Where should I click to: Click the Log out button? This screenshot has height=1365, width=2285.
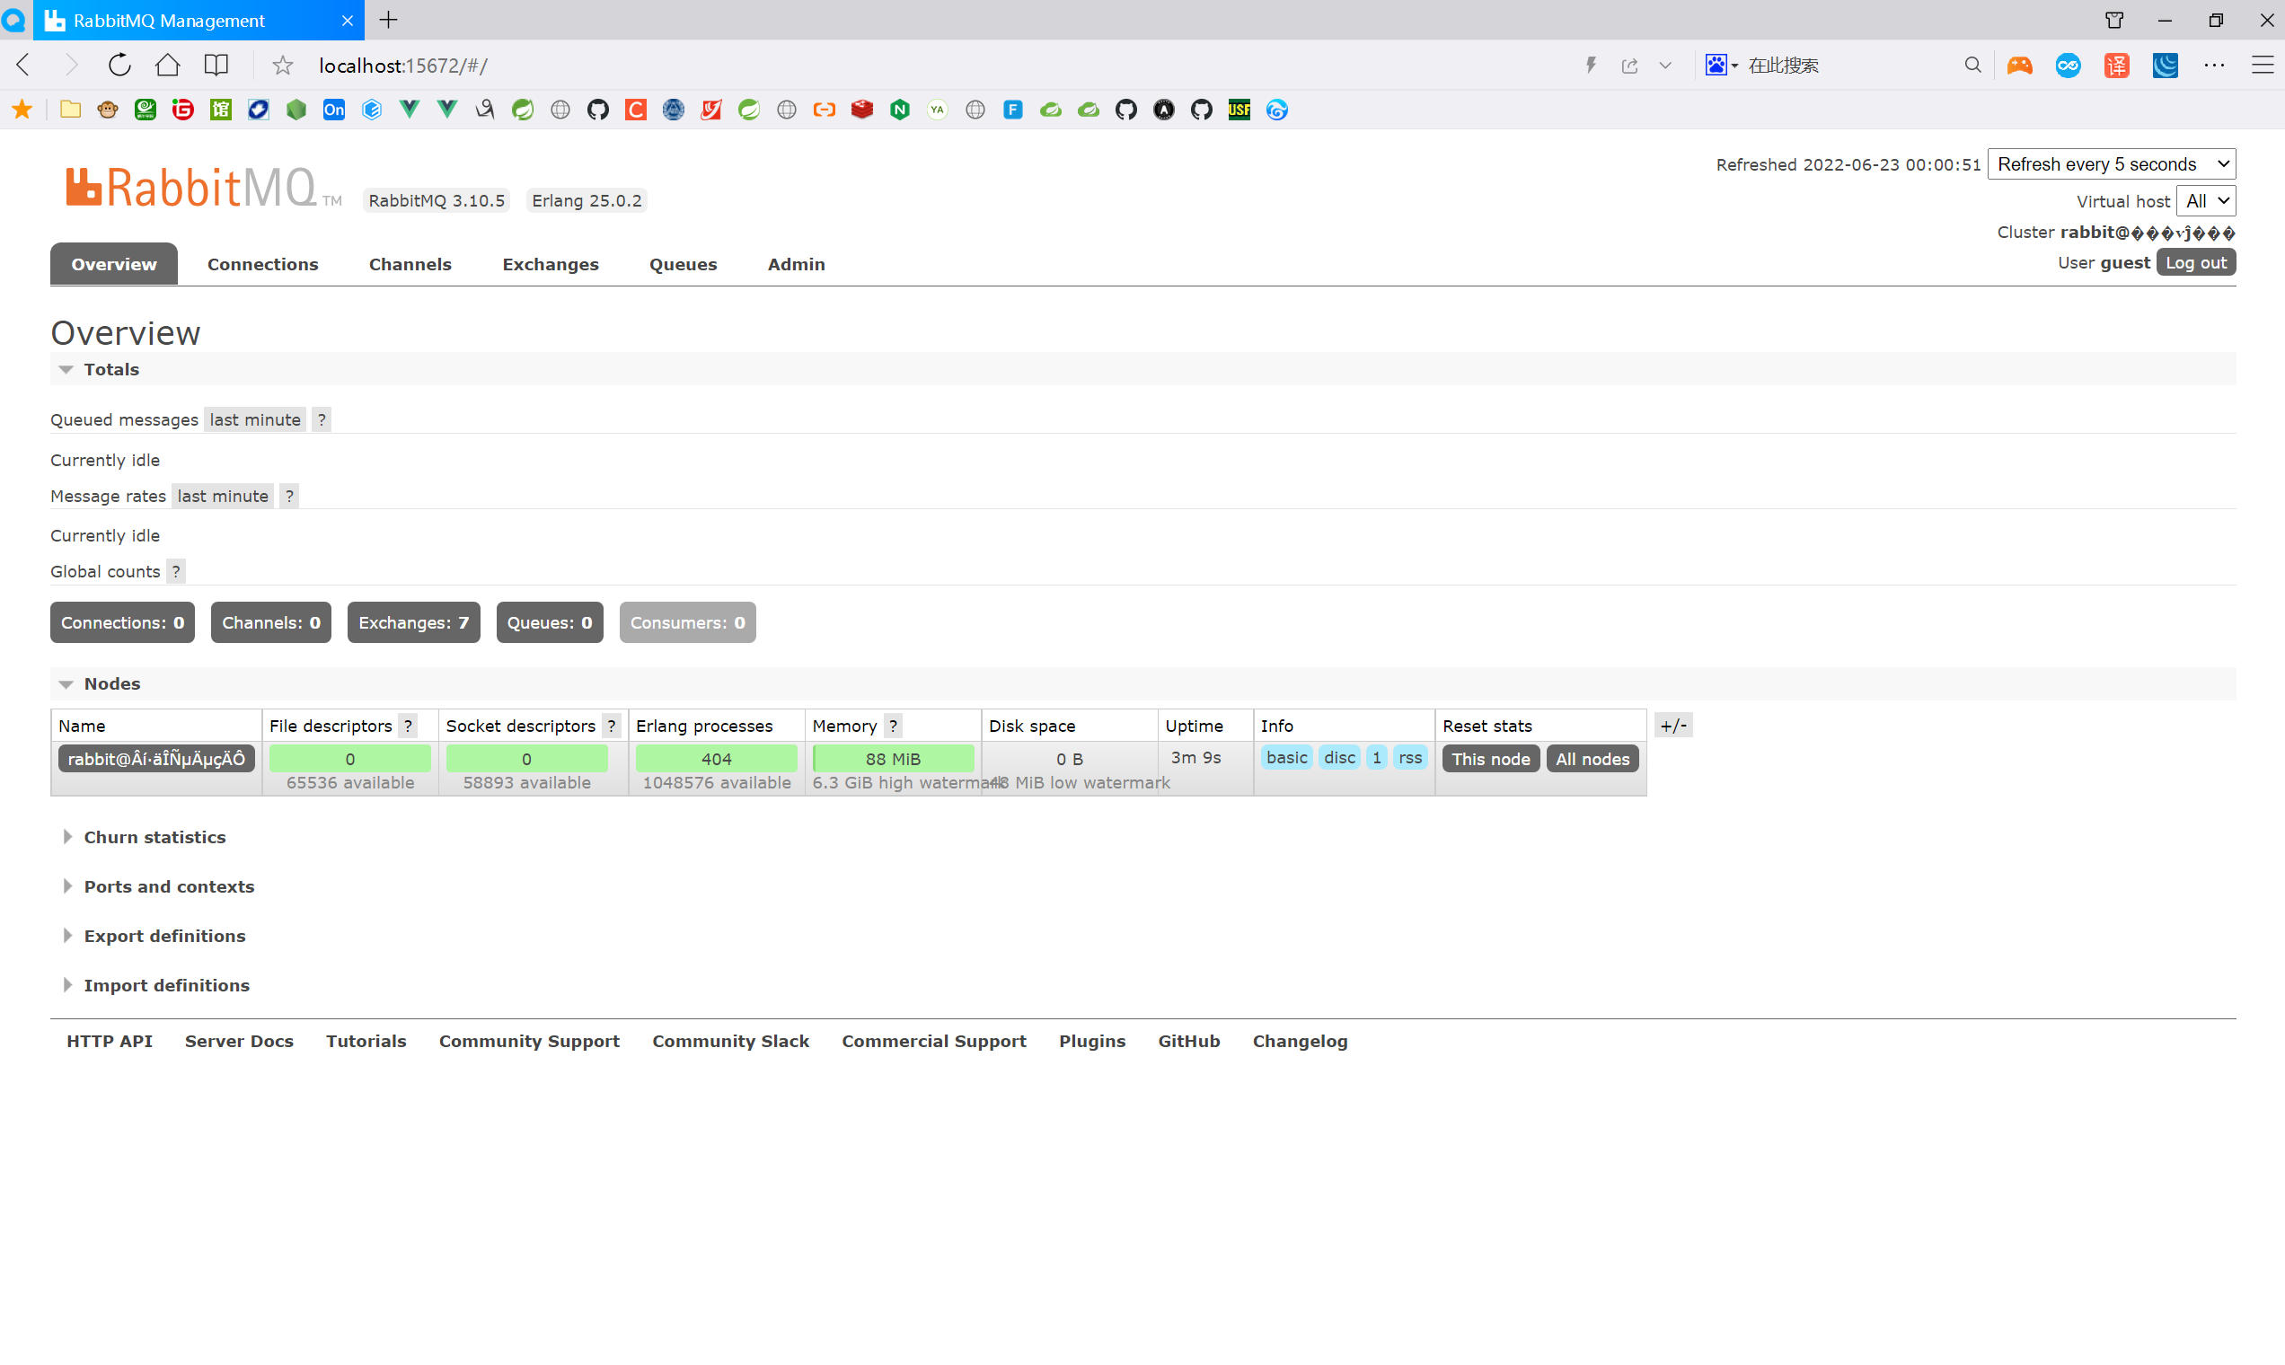2195,263
